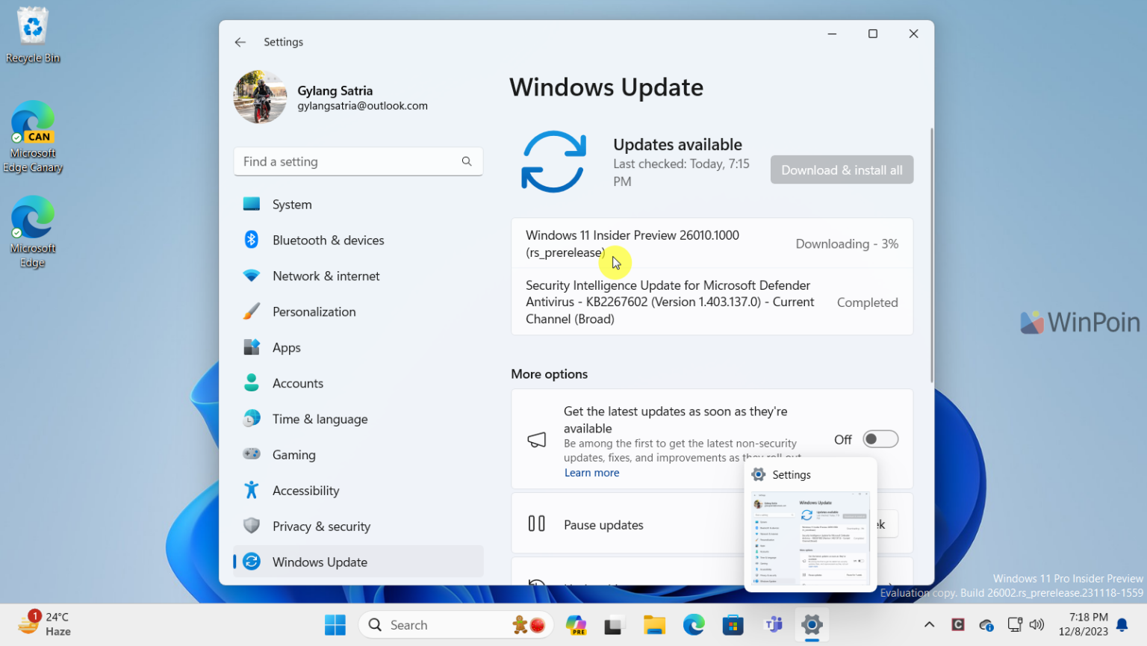The image size is (1147, 646).
Task: Expand hidden icons in the system tray
Action: (929, 624)
